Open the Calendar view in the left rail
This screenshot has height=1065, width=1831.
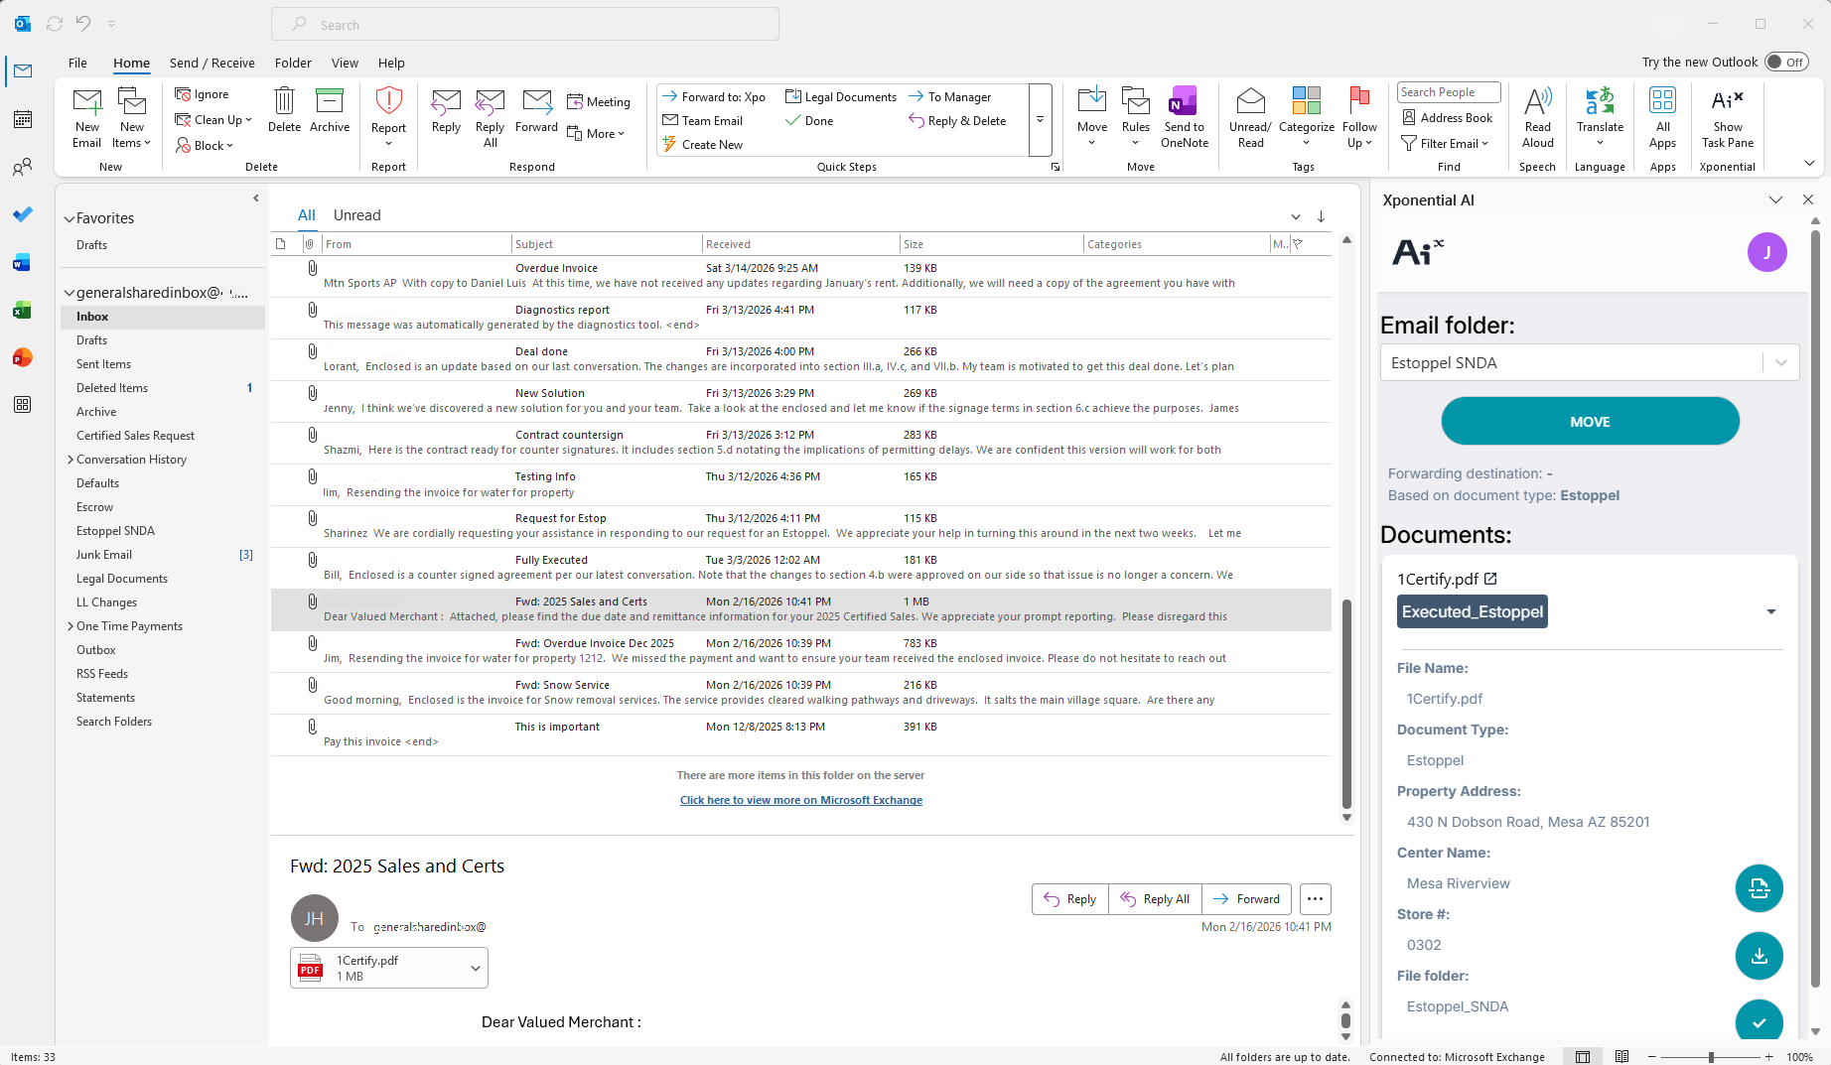22,119
